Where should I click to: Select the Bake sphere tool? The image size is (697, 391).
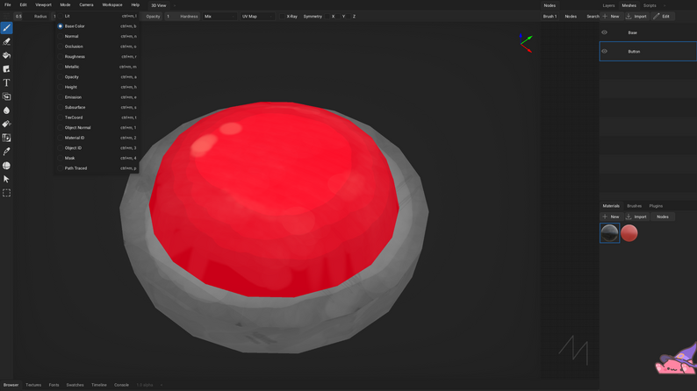(7, 166)
